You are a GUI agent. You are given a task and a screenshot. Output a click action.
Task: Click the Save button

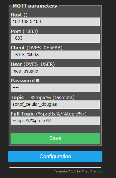(x=55, y=138)
